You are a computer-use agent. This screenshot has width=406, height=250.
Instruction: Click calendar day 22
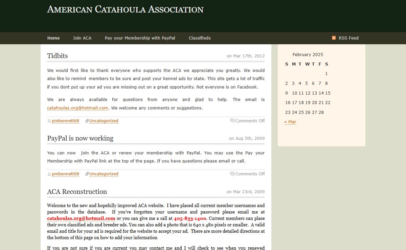(x=328, y=103)
